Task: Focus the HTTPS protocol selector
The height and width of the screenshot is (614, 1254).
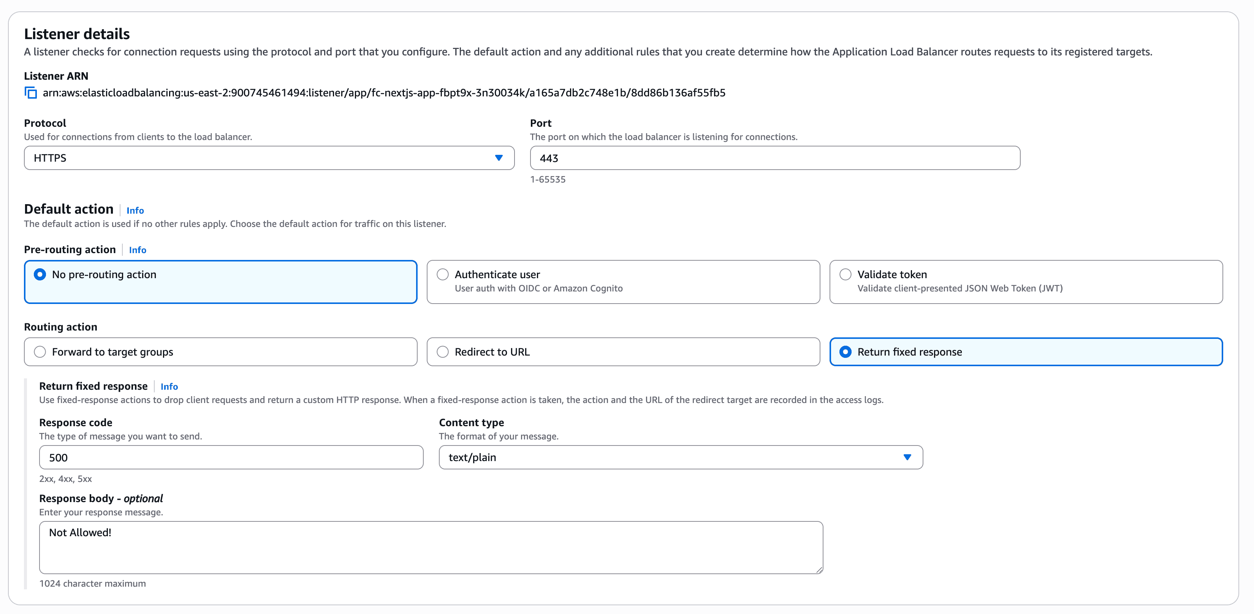Action: pyautogui.click(x=268, y=157)
